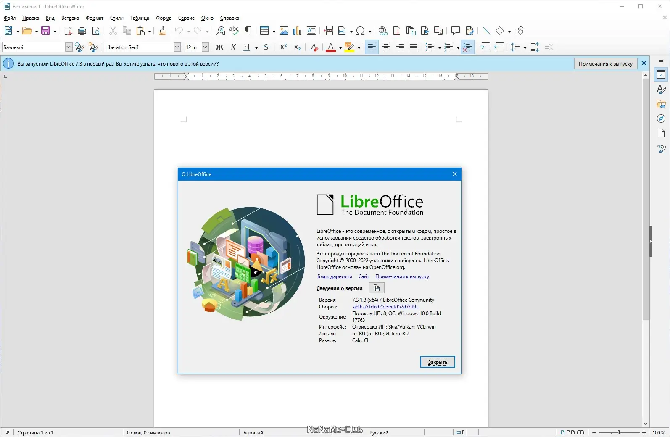The image size is (670, 437).
Task: Open the Формат menu
Action: (95, 18)
